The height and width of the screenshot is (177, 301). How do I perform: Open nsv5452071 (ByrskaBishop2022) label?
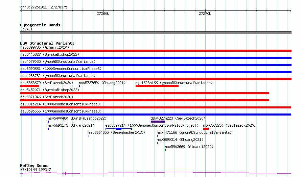pyautogui.click(x=50, y=90)
